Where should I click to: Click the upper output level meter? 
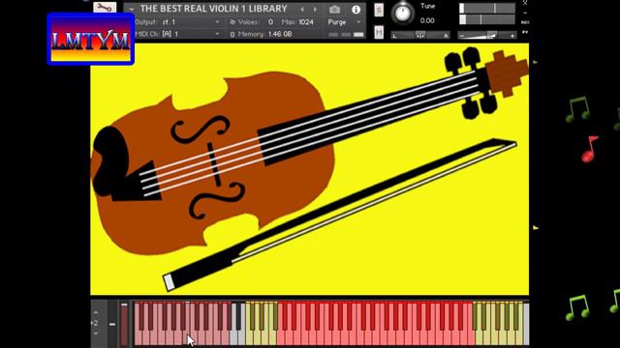click(x=486, y=8)
